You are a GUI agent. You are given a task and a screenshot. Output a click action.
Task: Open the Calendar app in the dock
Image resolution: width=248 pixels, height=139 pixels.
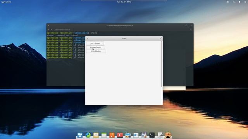tap(104, 135)
